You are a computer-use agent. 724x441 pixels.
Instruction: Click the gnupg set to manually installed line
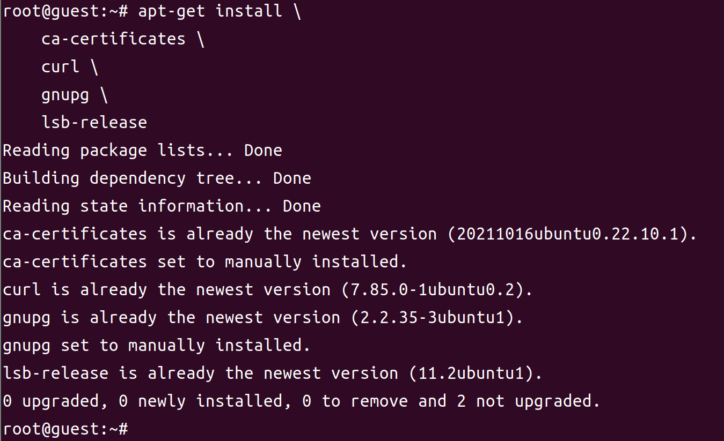[x=157, y=346]
